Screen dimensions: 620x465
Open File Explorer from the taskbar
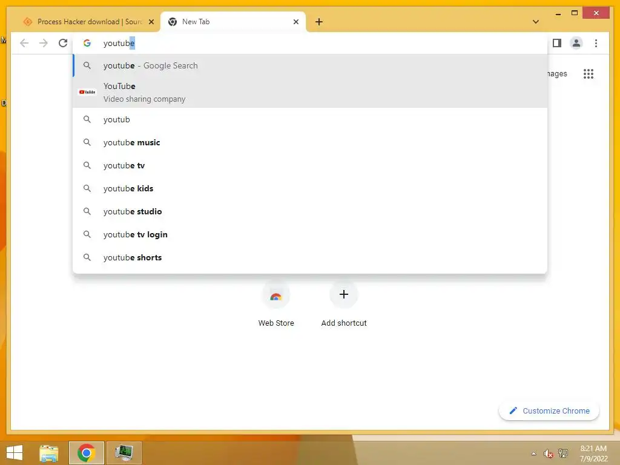point(48,453)
